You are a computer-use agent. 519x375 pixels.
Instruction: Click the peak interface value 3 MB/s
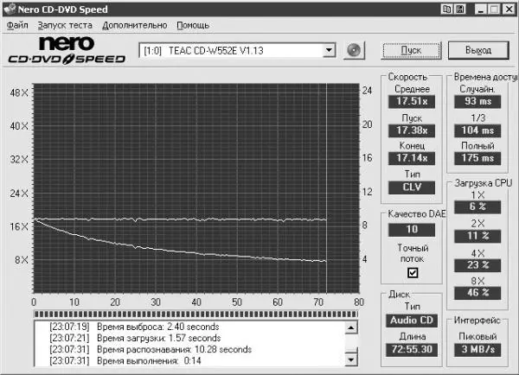click(x=477, y=350)
